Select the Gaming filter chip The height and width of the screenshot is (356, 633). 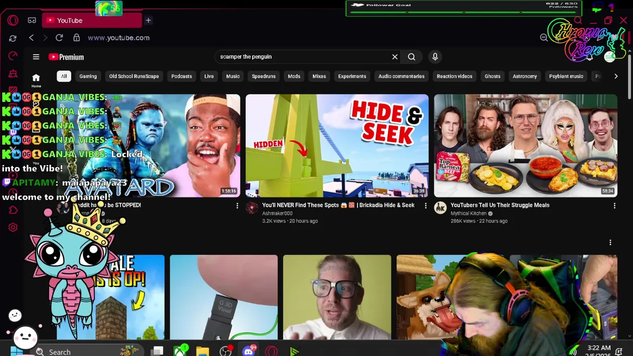[88, 76]
